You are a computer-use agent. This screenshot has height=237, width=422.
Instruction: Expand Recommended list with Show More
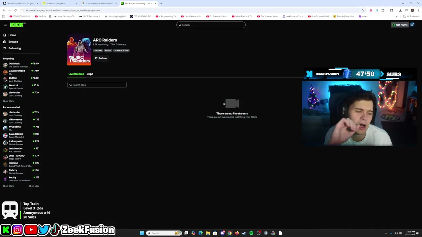pyautogui.click(x=8, y=186)
